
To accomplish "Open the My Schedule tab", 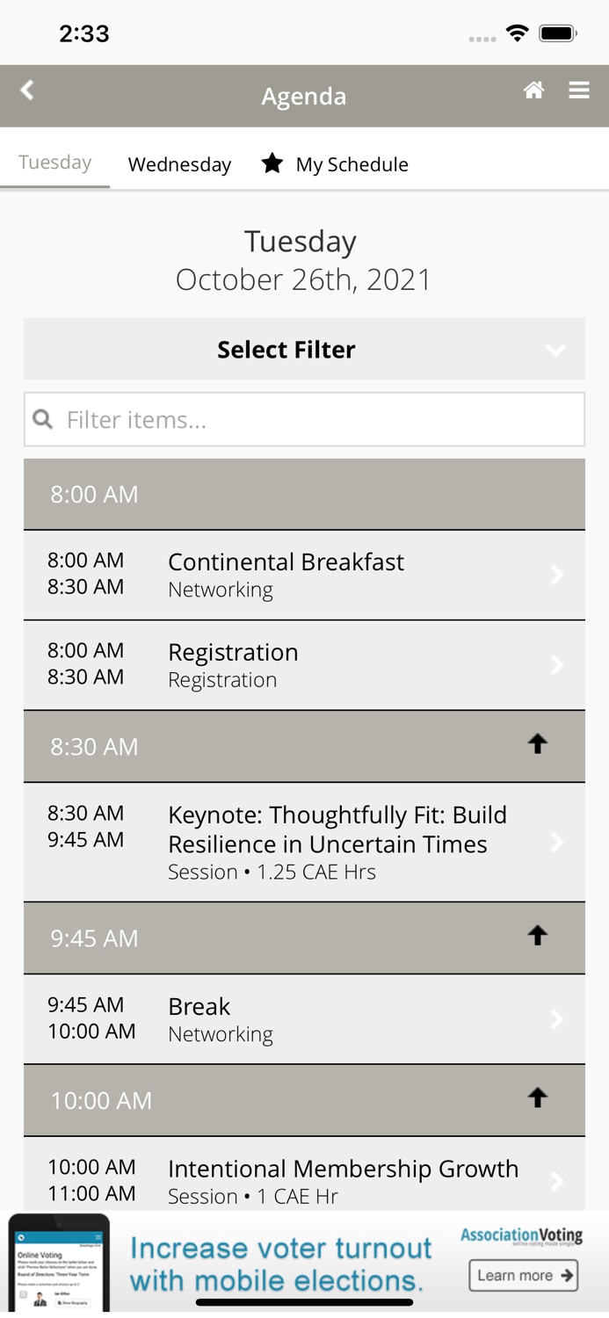I will 352,163.
